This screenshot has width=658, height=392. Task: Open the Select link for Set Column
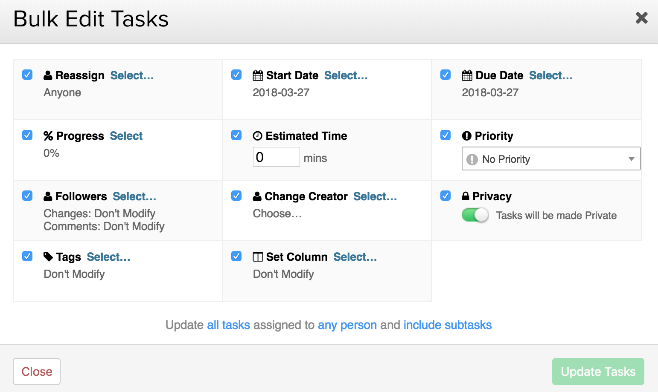click(x=355, y=257)
